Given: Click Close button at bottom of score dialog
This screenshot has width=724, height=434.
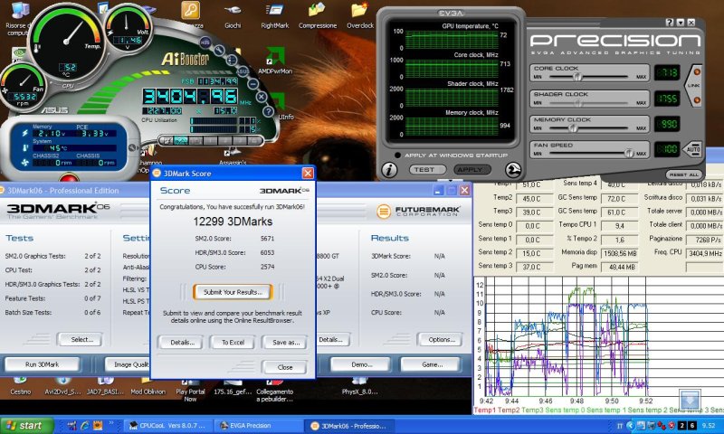Looking at the screenshot, I should [x=285, y=367].
